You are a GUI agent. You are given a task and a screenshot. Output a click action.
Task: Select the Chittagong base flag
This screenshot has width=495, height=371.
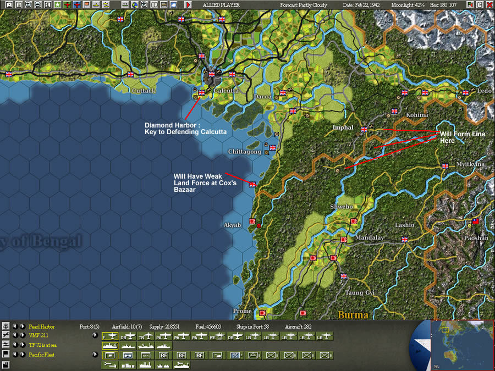pyautogui.click(x=272, y=148)
